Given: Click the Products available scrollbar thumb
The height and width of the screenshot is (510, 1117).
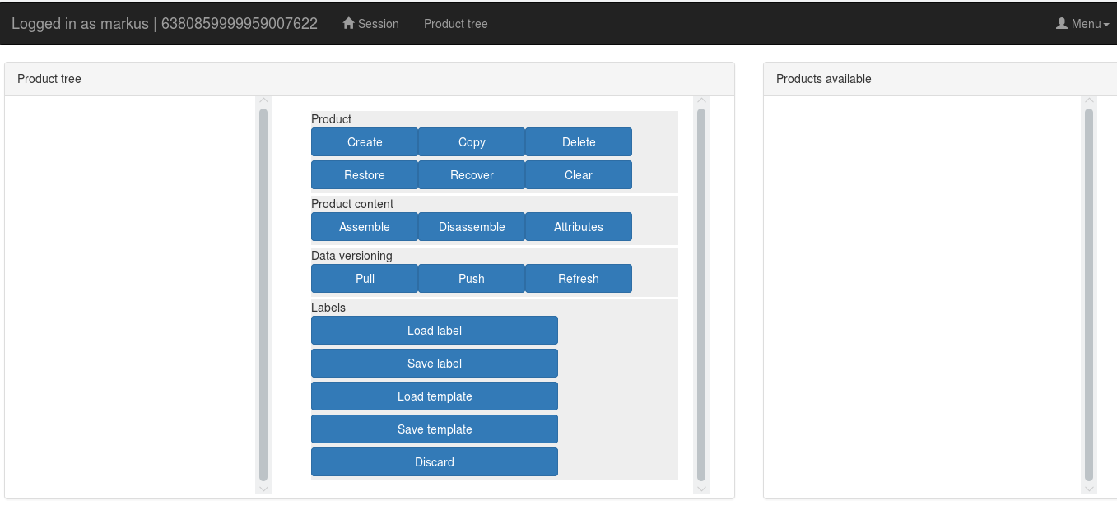Looking at the screenshot, I should pyautogui.click(x=1089, y=294).
